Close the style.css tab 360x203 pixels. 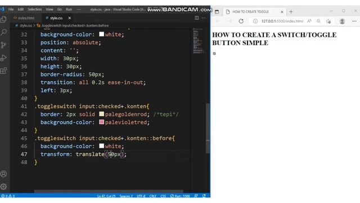[70, 17]
